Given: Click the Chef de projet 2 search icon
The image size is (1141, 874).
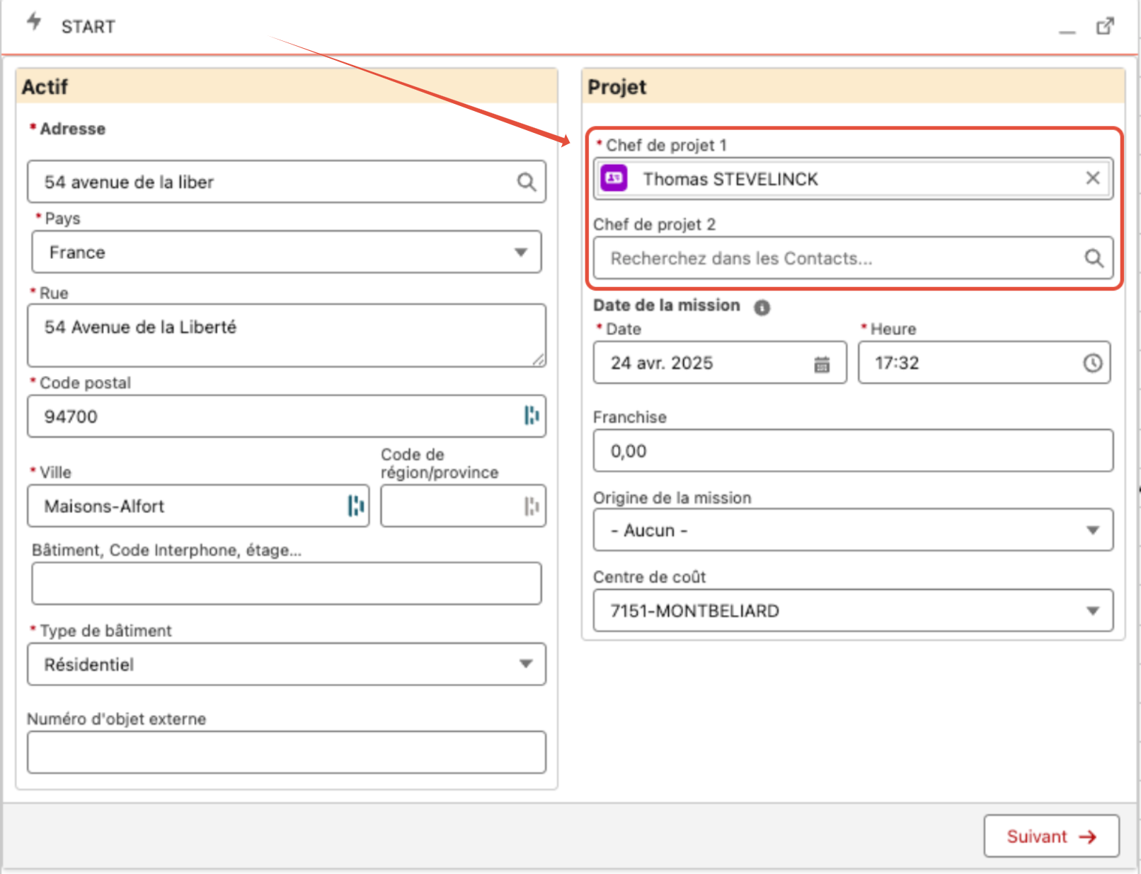Looking at the screenshot, I should [1094, 258].
